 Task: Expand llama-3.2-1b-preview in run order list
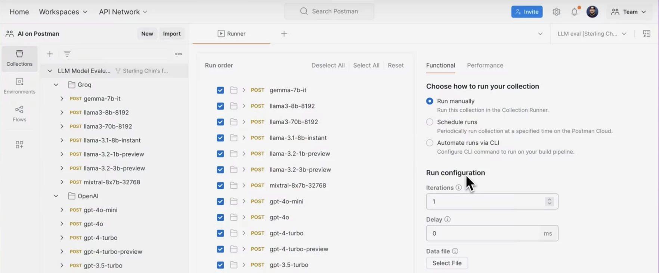pyautogui.click(x=244, y=154)
